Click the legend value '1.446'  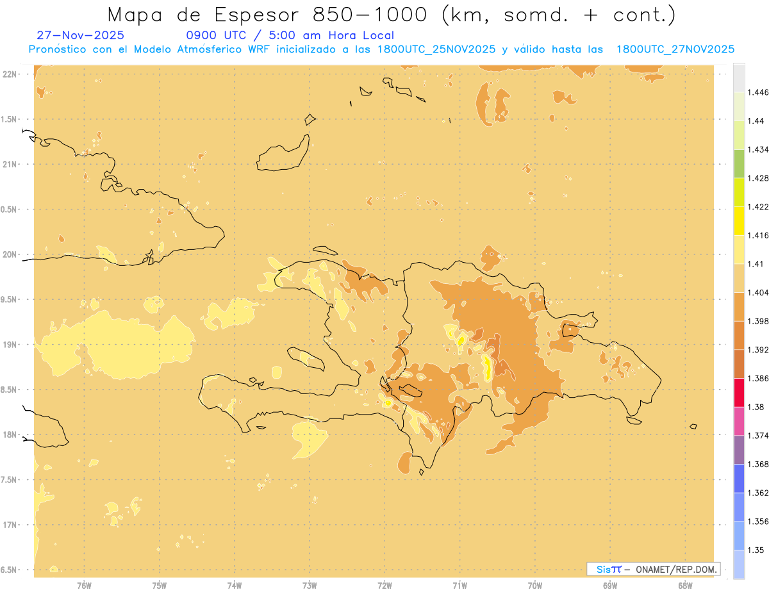click(758, 92)
